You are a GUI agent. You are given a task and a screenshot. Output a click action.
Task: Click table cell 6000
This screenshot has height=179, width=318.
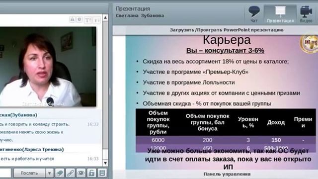click(x=158, y=140)
